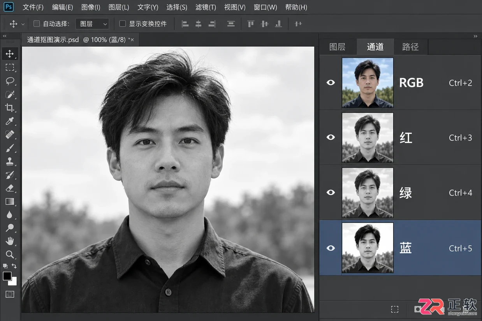The height and width of the screenshot is (321, 482).
Task: Open the 图层(L) menu
Action: pyautogui.click(x=119, y=7)
